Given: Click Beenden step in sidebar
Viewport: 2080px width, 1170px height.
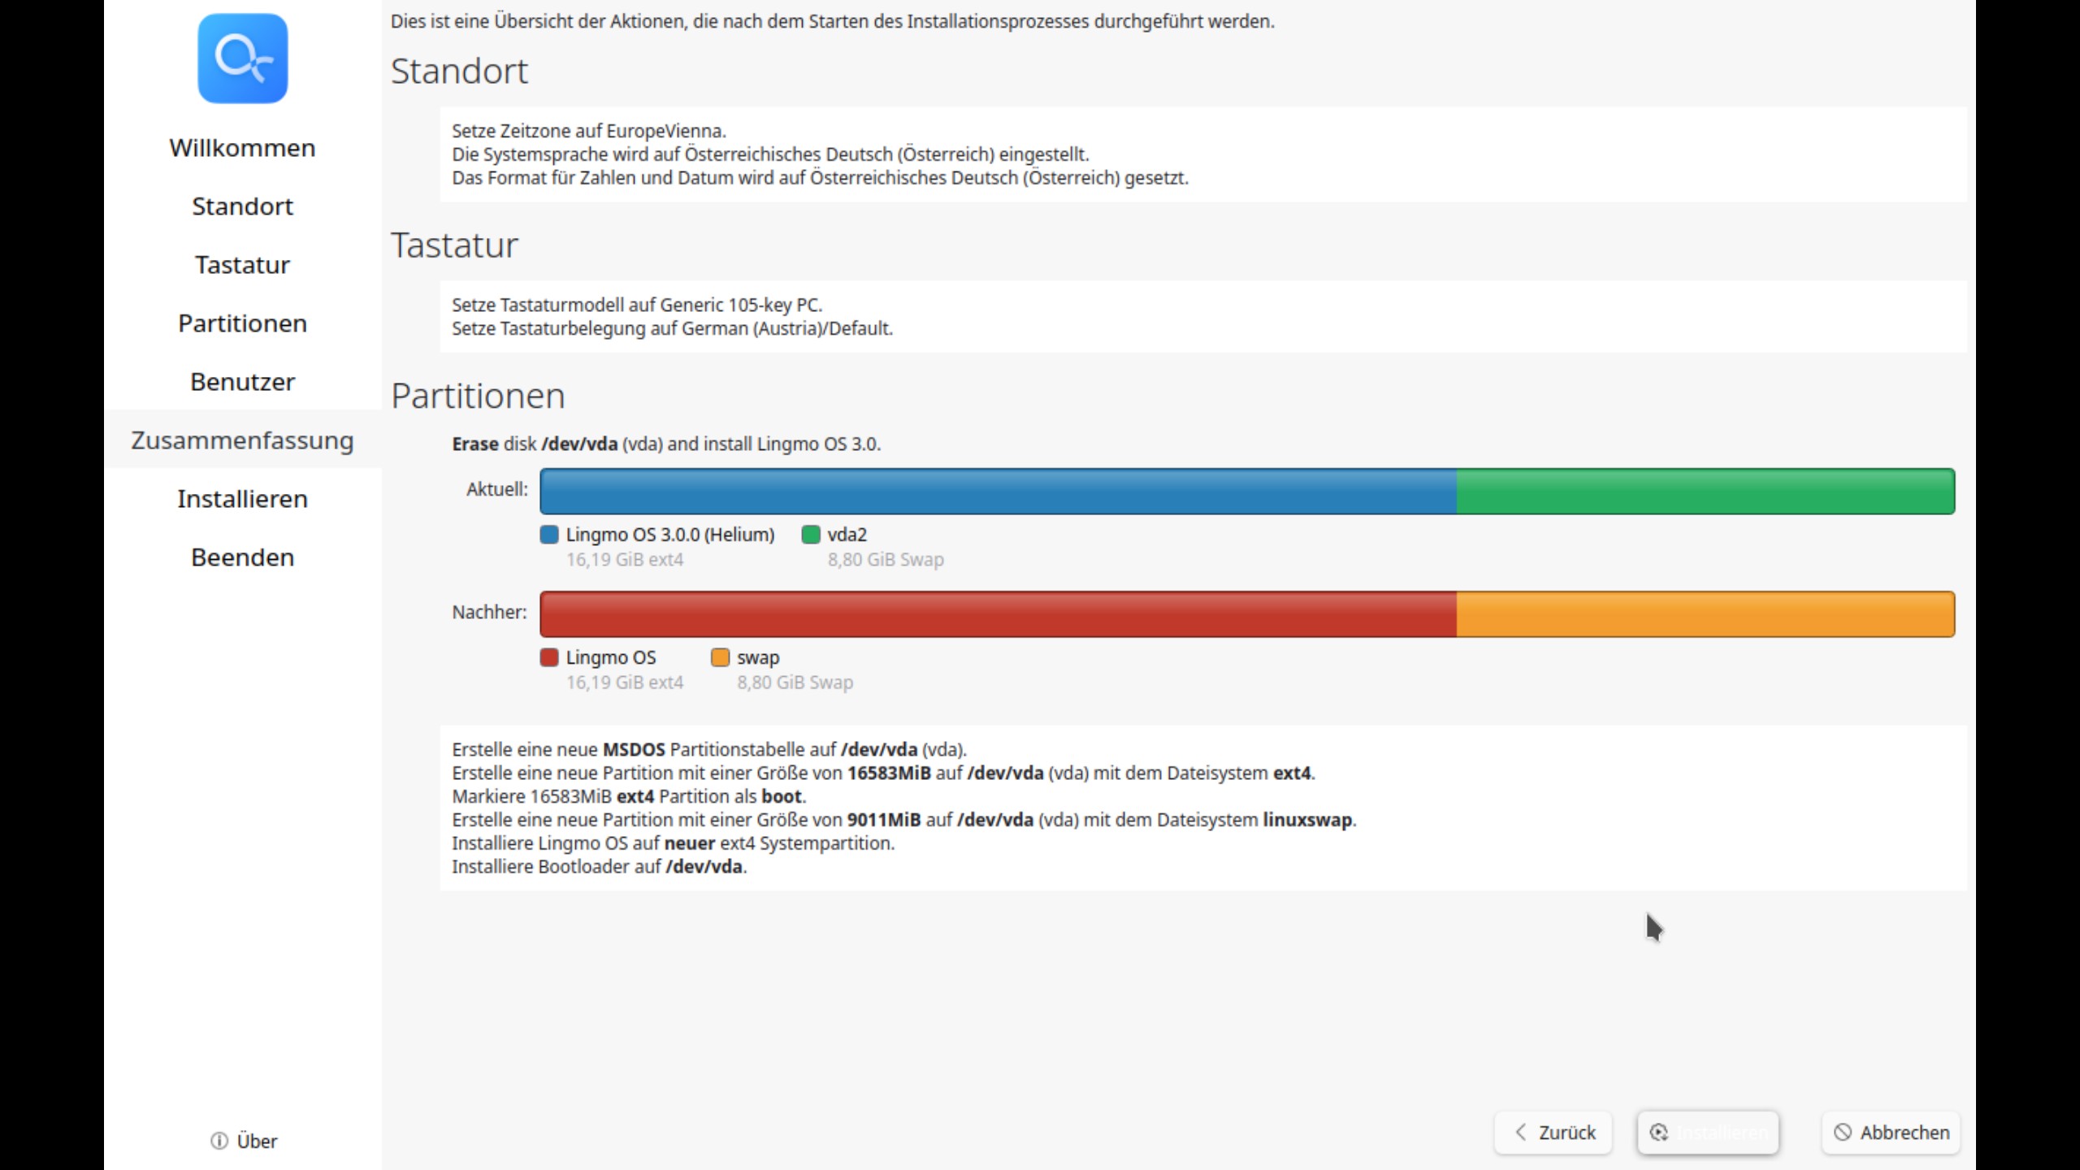Looking at the screenshot, I should (242, 557).
